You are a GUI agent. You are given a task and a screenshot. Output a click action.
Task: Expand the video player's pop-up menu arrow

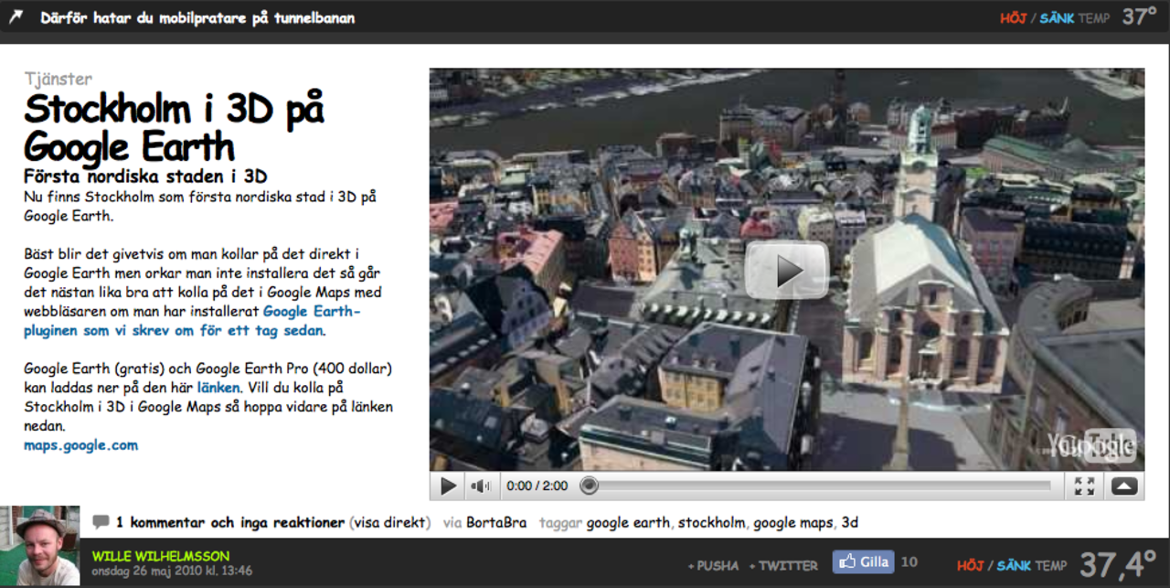tap(1124, 486)
